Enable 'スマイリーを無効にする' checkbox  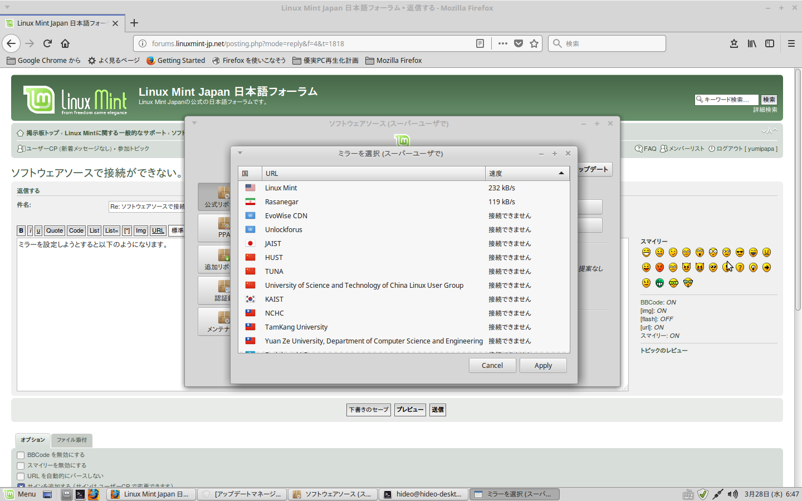(x=21, y=466)
